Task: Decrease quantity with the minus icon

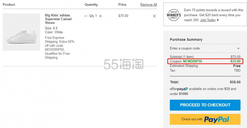Action: (86, 16)
